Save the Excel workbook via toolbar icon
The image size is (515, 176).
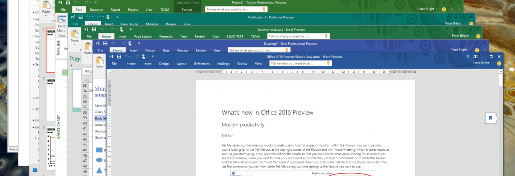[94, 29]
